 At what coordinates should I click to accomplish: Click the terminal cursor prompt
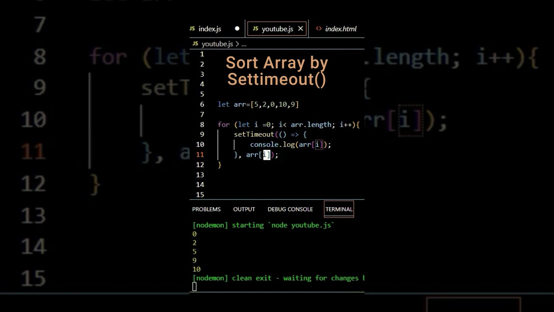click(194, 286)
